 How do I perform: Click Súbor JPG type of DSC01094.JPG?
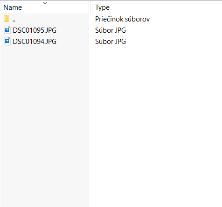pos(111,42)
